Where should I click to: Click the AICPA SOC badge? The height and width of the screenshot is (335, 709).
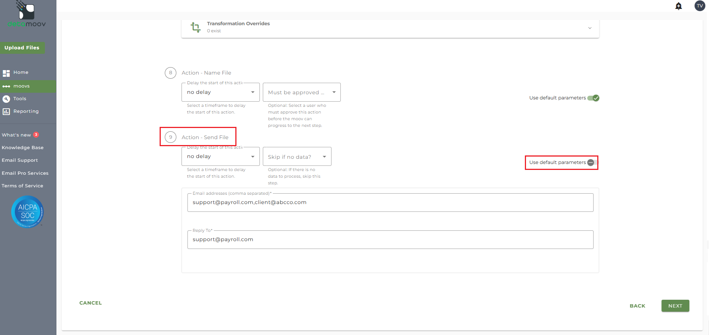27,212
